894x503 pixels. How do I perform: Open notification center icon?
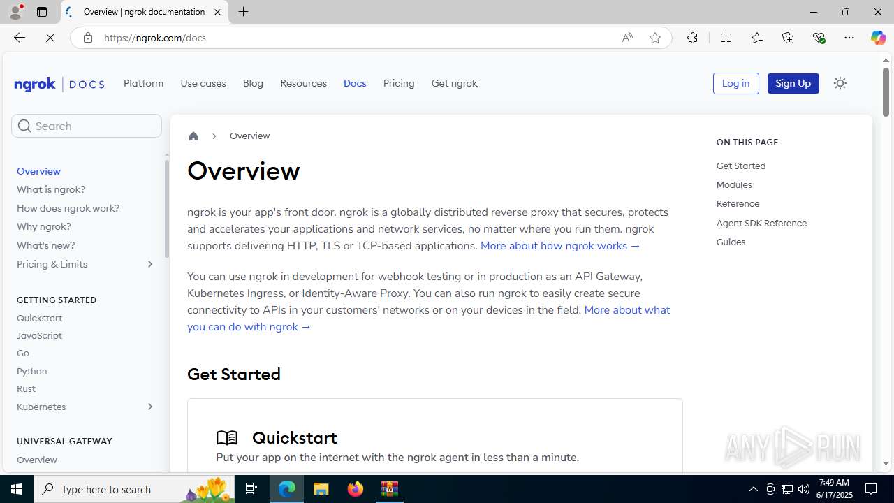click(x=871, y=489)
